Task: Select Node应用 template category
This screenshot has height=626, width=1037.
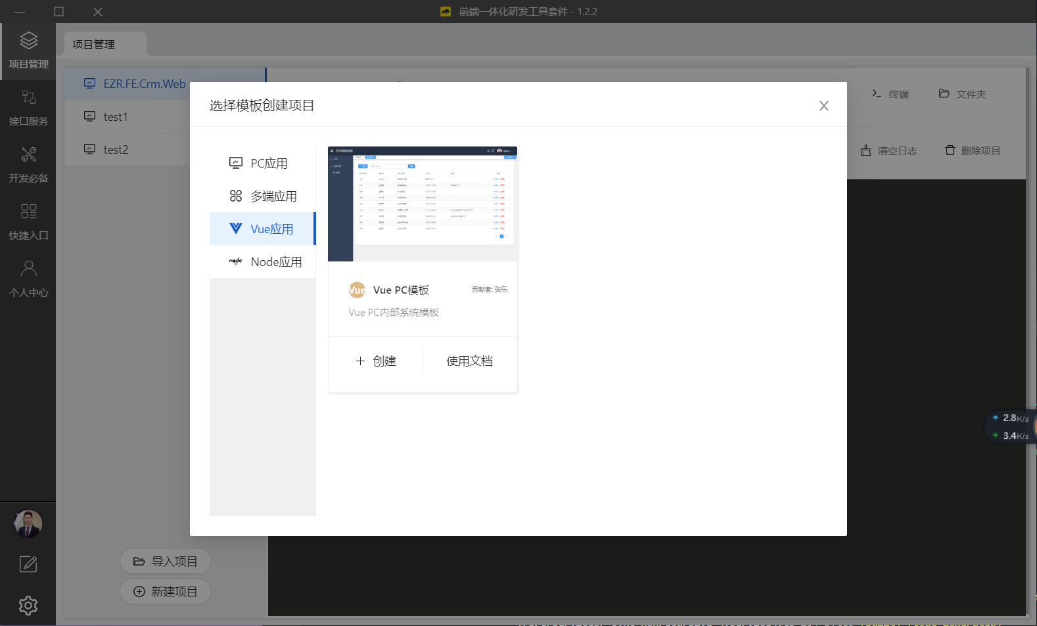Action: click(263, 261)
